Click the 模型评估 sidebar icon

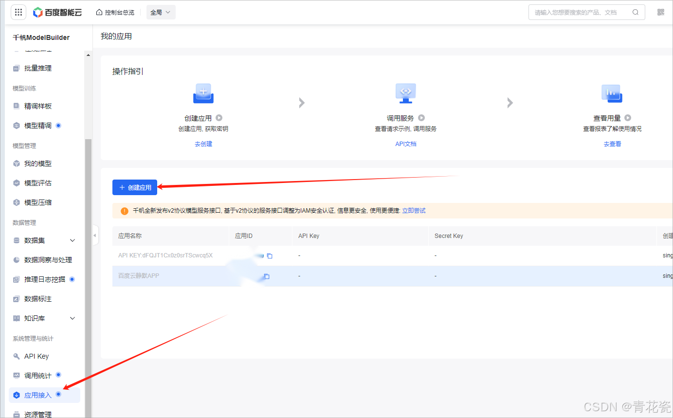(16, 183)
